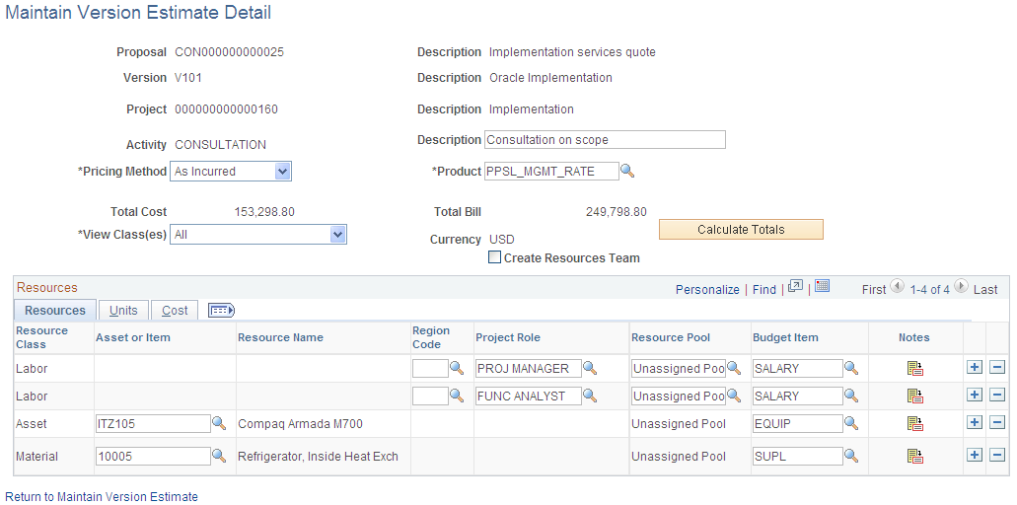Edit Project Role field PROJ MANAGER

[528, 368]
